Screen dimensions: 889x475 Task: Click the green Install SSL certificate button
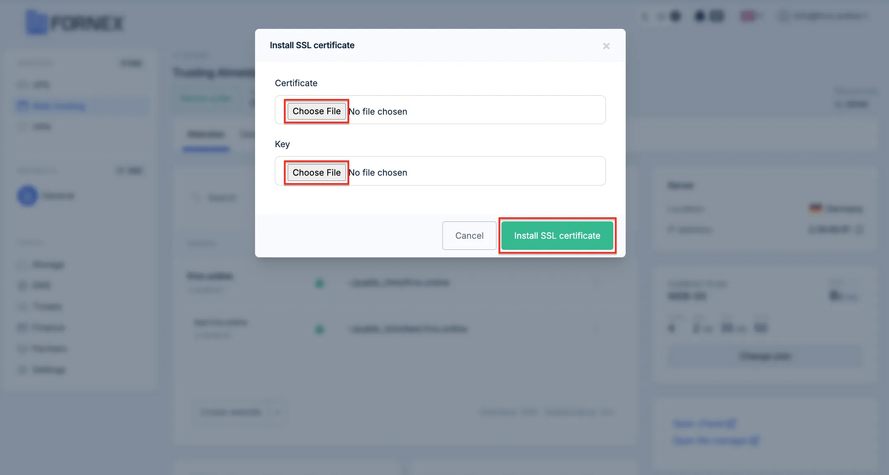point(557,235)
